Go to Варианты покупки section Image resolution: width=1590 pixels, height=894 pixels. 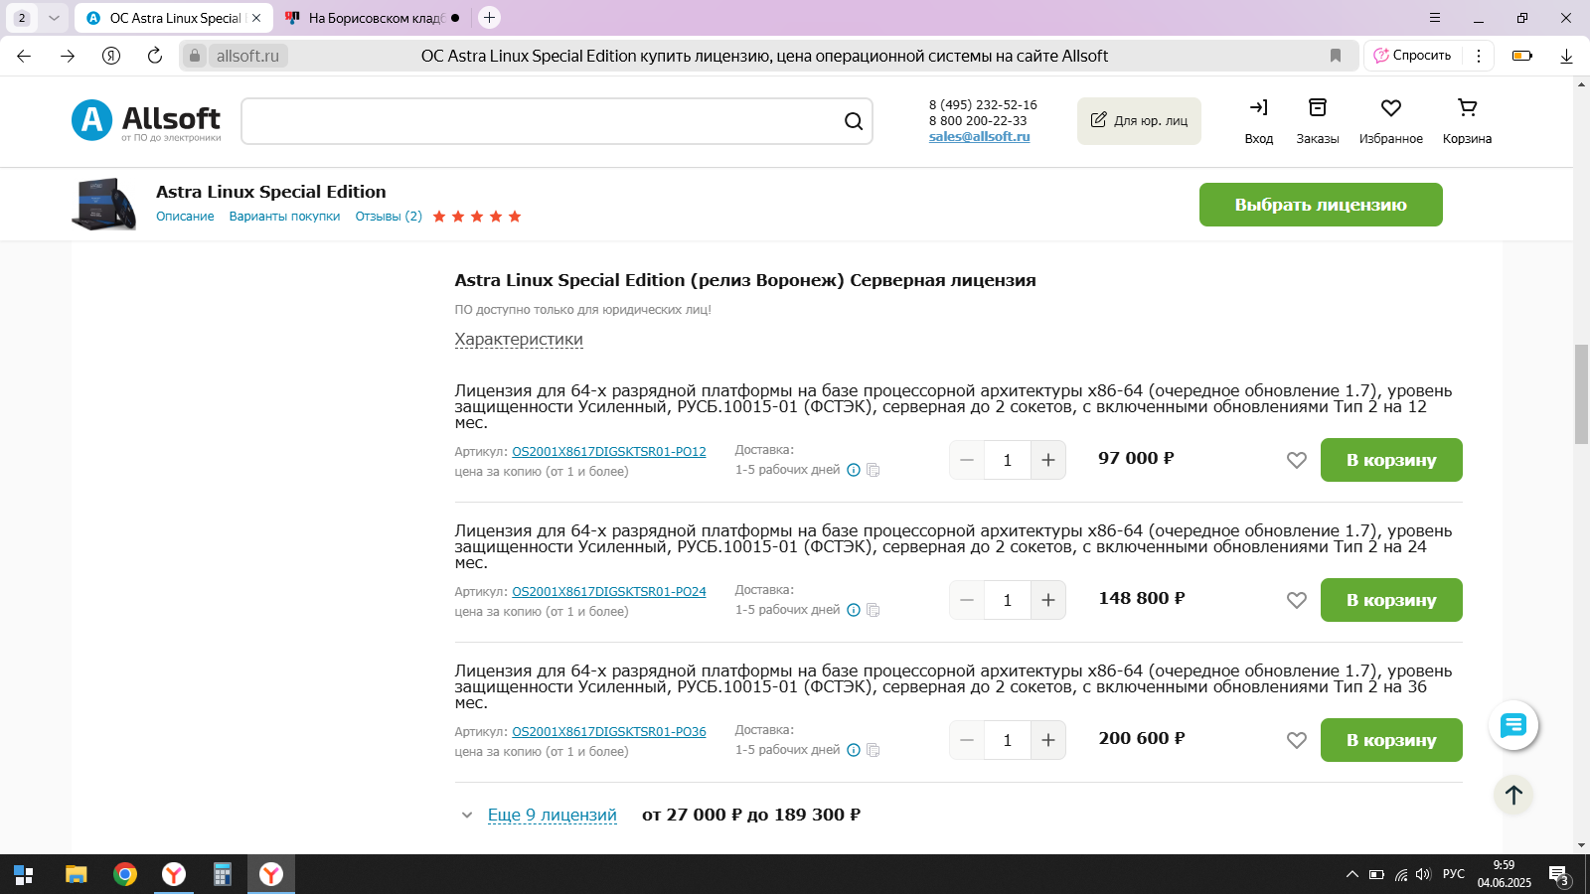click(x=284, y=217)
